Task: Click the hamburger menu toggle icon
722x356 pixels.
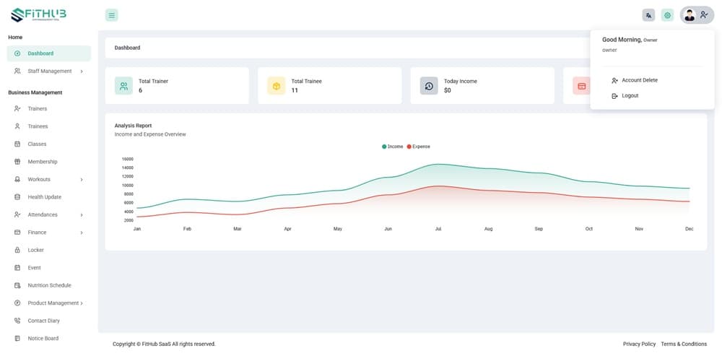Action: pos(111,15)
